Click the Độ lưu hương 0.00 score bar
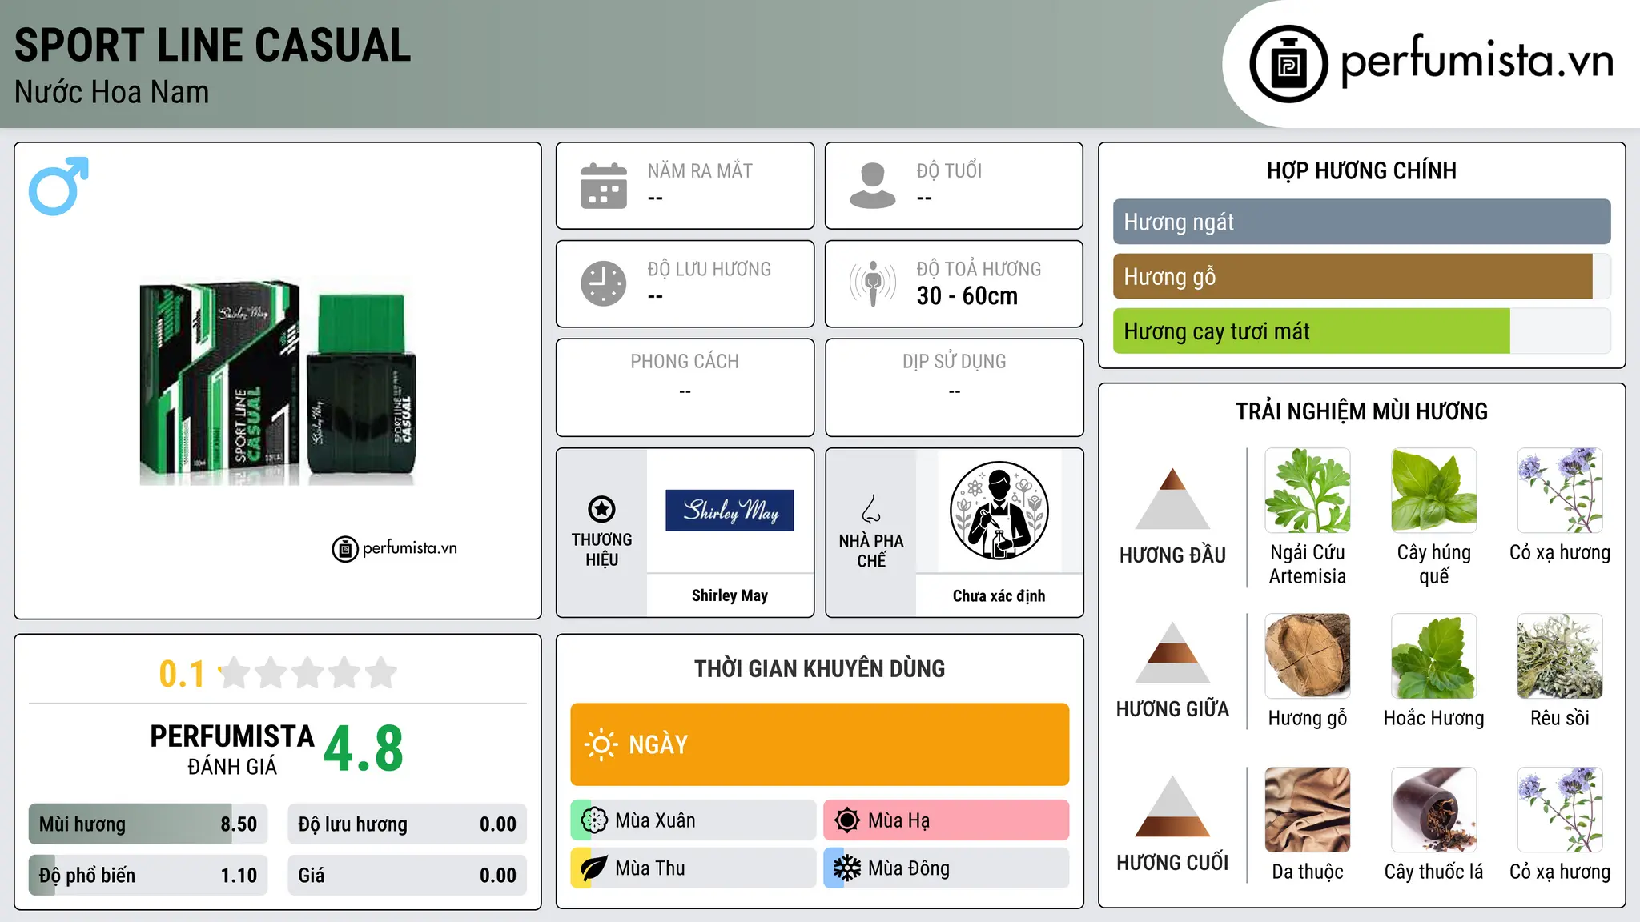1640x922 pixels. (x=408, y=824)
